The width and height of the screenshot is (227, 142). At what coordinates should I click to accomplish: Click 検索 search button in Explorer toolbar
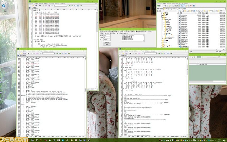175,6
